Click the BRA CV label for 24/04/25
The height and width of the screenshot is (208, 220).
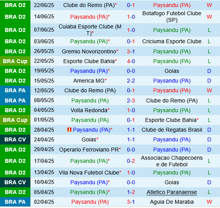[x=15, y=139]
